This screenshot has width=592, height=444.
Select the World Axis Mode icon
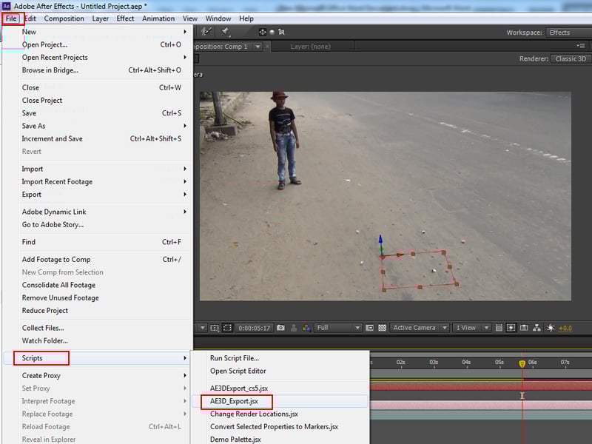[x=272, y=32]
